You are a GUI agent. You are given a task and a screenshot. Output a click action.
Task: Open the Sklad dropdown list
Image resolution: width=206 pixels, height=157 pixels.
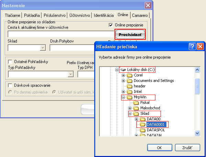[x=43, y=48]
